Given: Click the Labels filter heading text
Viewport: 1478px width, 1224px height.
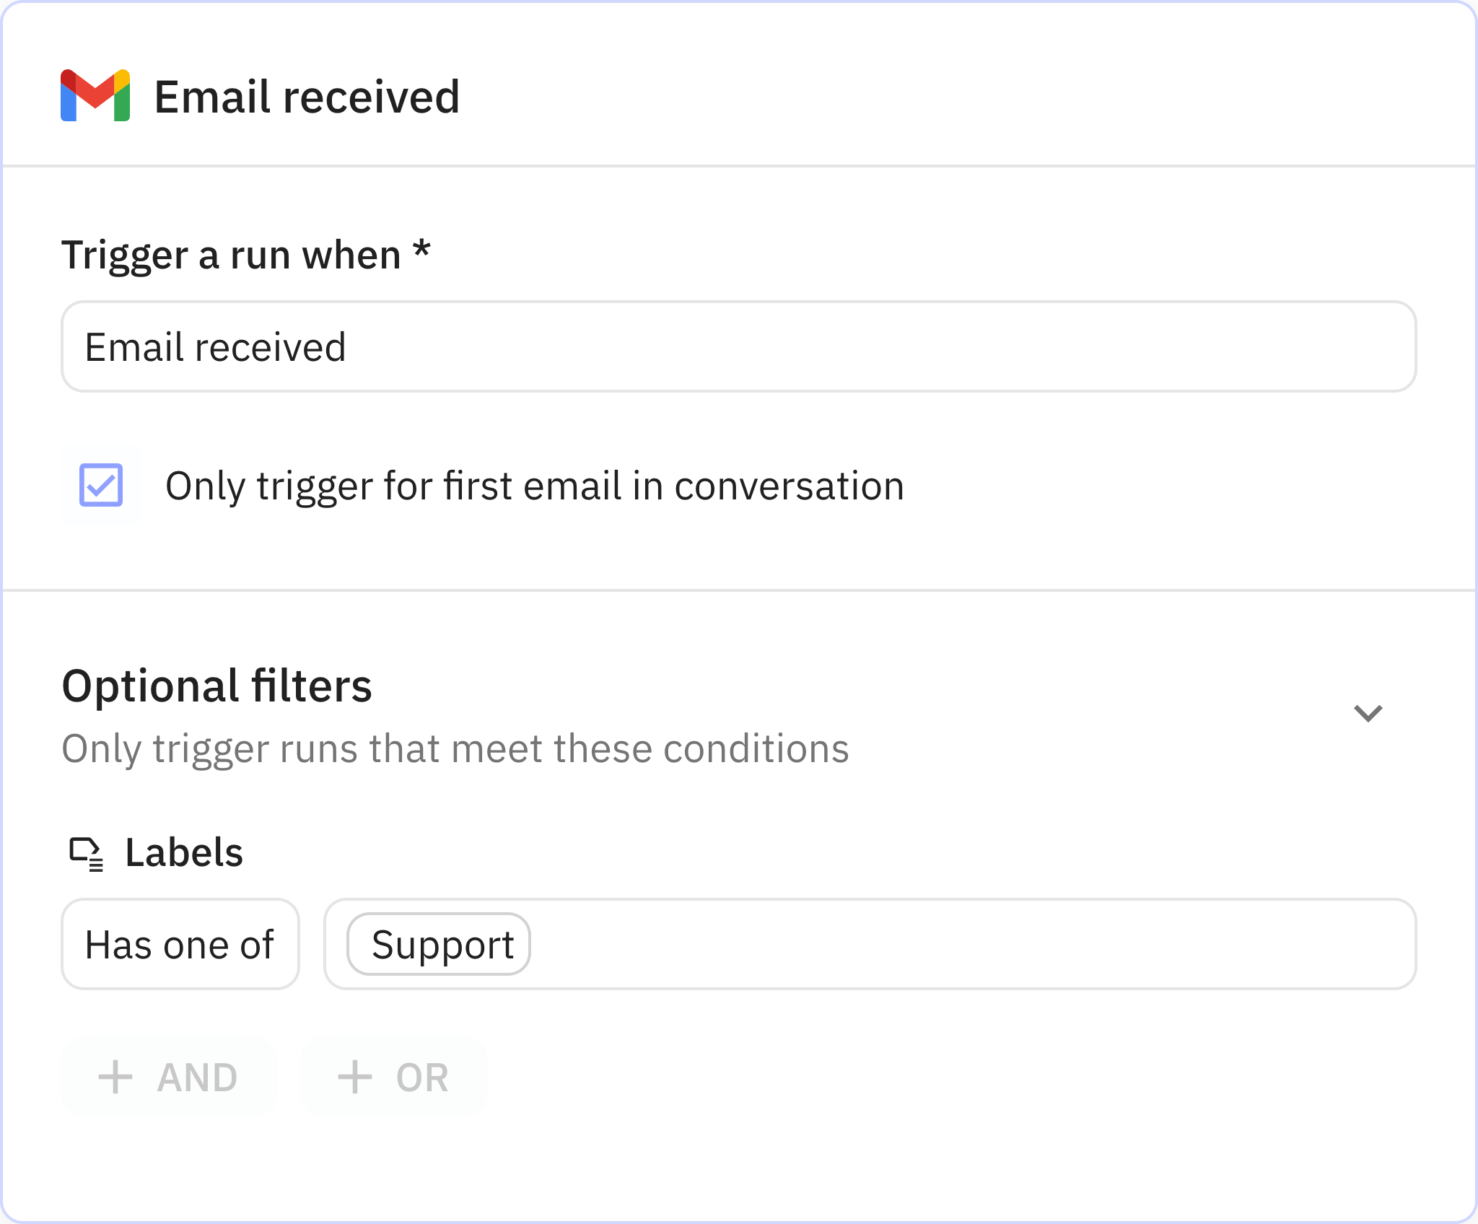Looking at the screenshot, I should click(185, 853).
